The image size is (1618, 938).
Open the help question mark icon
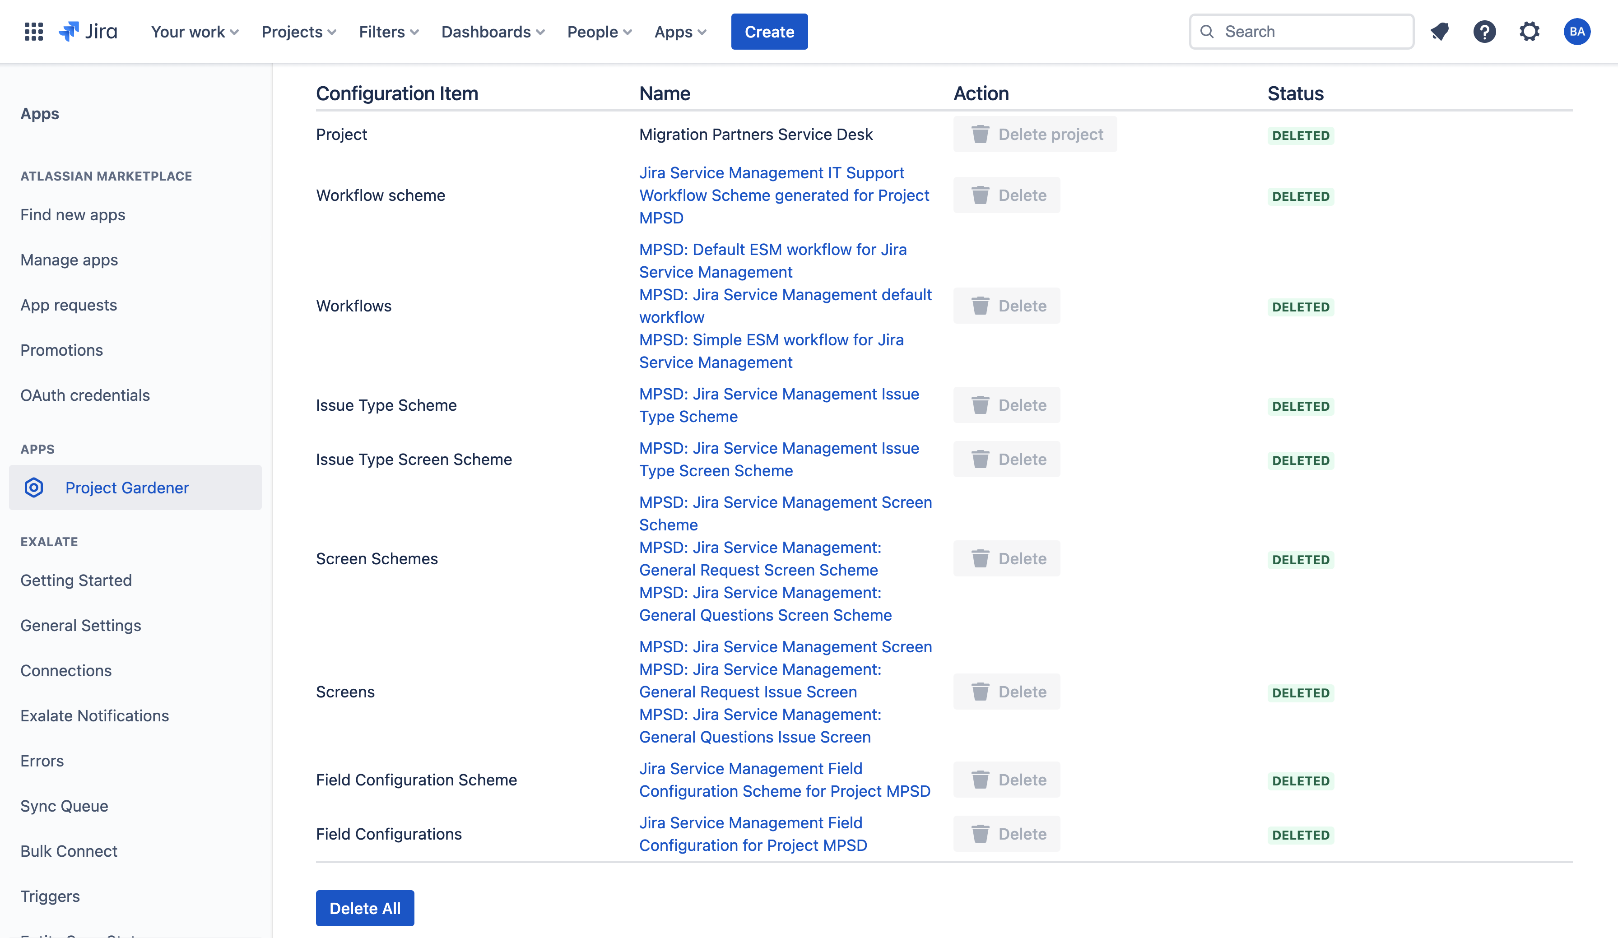point(1484,32)
